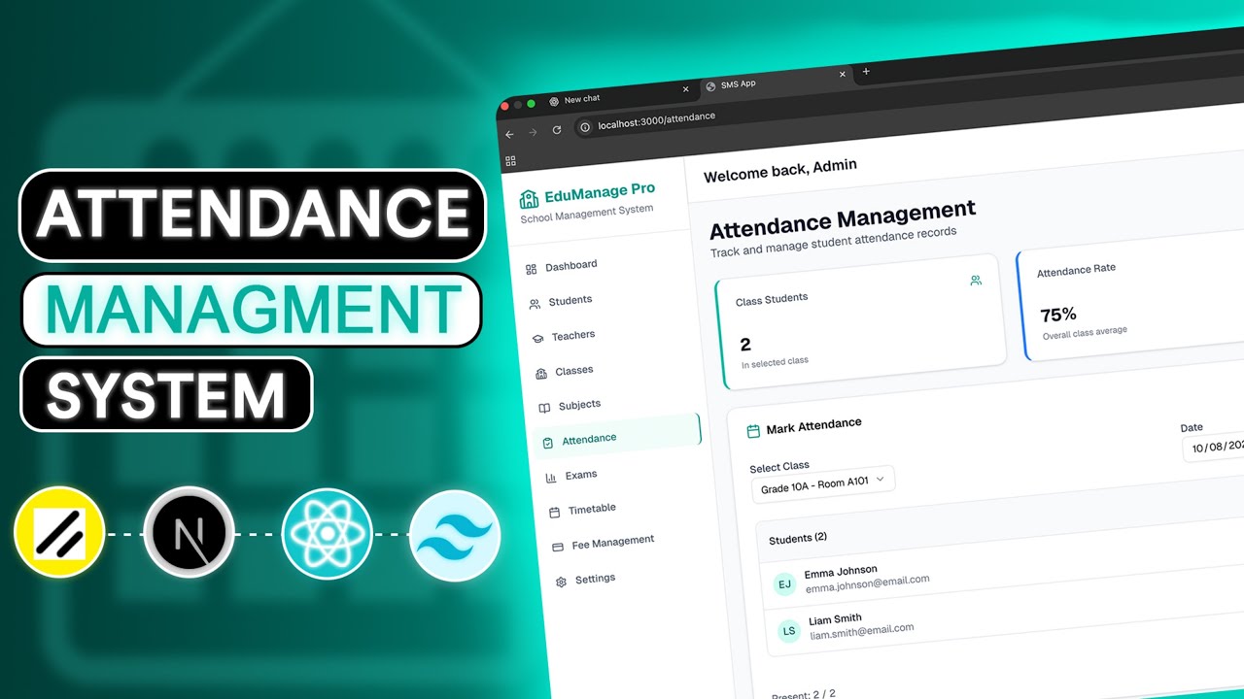Click the 75% attendance value
1244x699 pixels.
[x=1058, y=315]
